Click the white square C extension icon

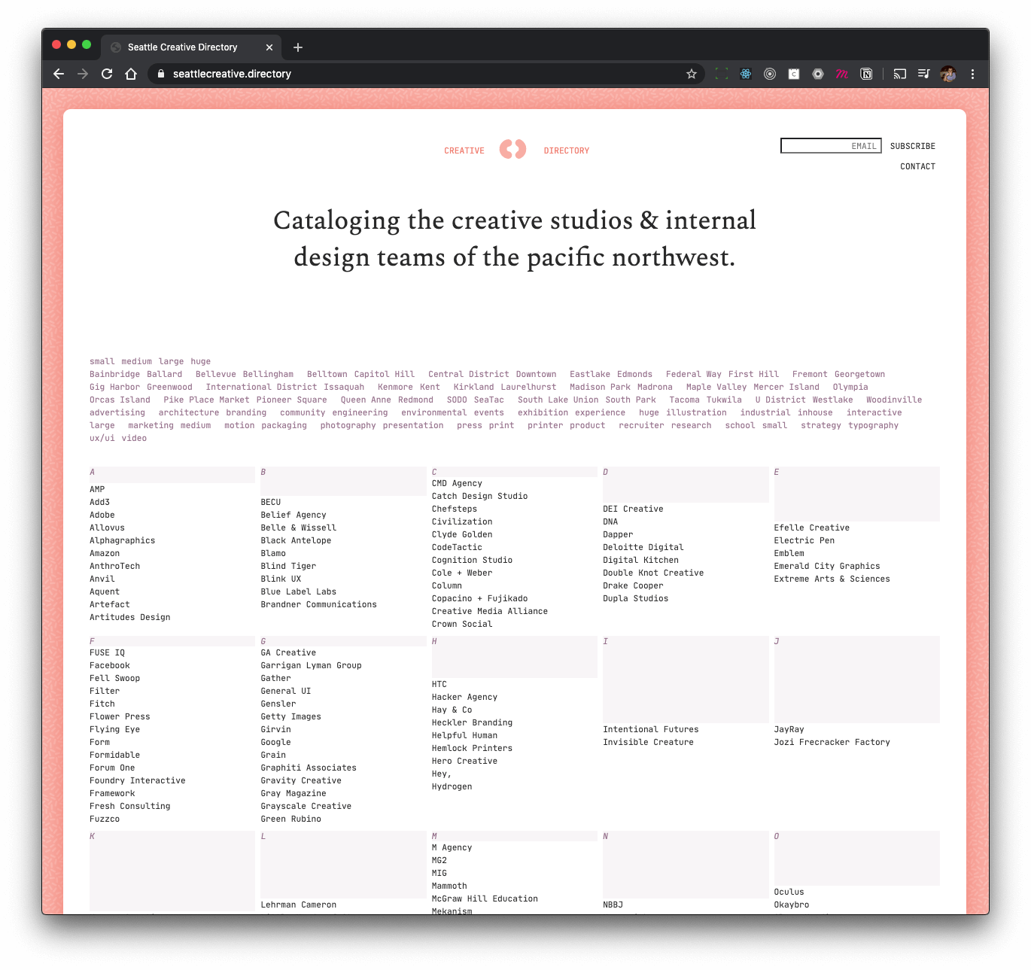[x=794, y=74]
